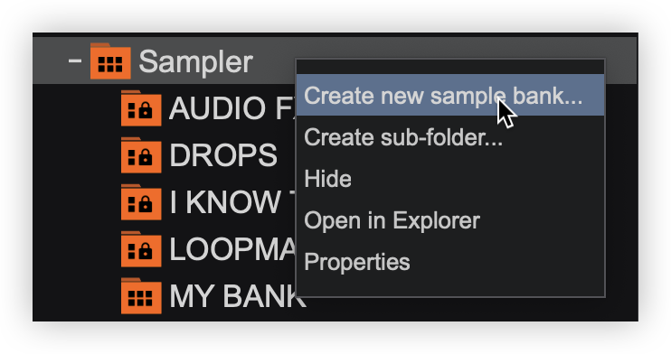Select the I KNOW bank name

tap(232, 202)
